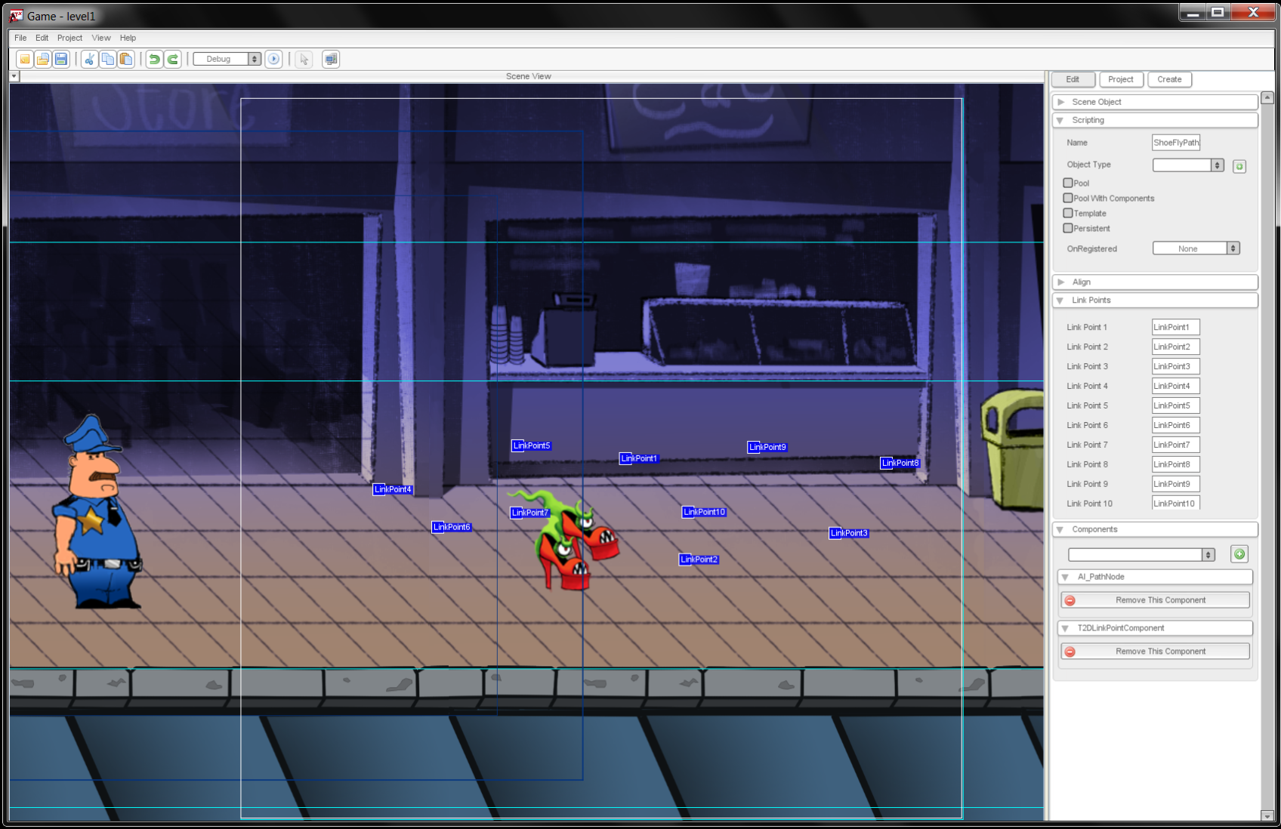Click the New project toolbar icon
Image resolution: width=1281 pixels, height=829 pixels.
pyautogui.click(x=25, y=59)
